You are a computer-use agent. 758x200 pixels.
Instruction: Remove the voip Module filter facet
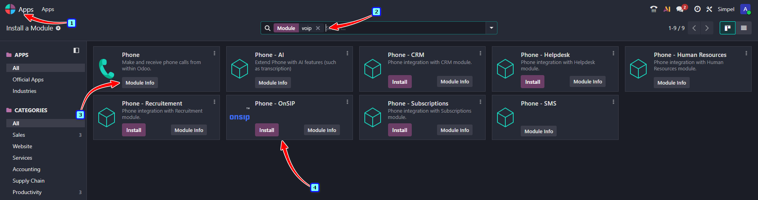coord(318,28)
